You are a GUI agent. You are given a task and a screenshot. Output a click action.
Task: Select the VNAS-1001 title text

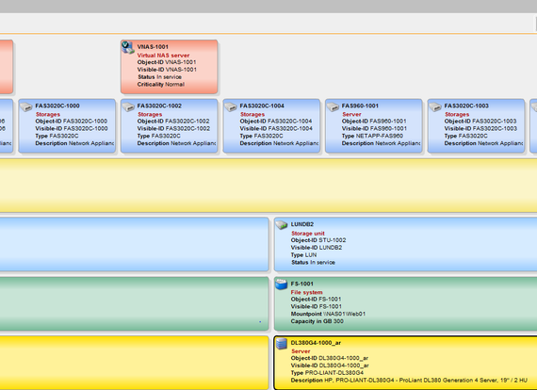click(x=153, y=47)
